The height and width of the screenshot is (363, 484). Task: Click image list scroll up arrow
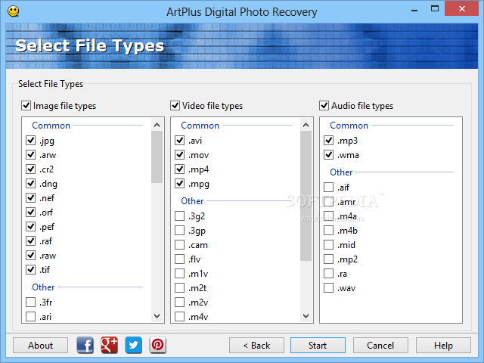click(x=157, y=125)
